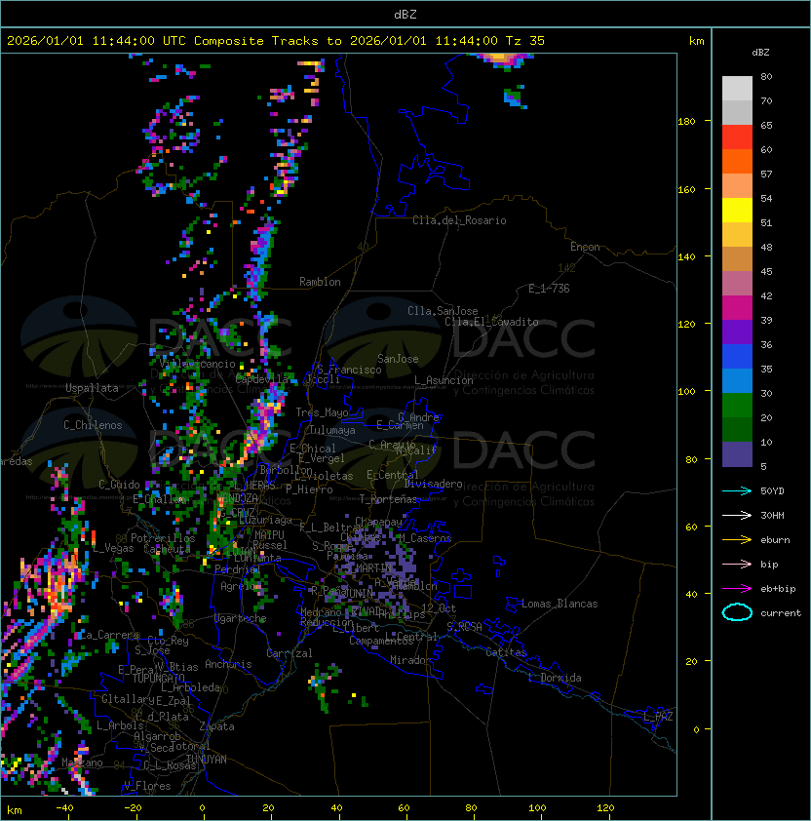
Task: Click the 'Encon' map label
Action: coord(585,247)
